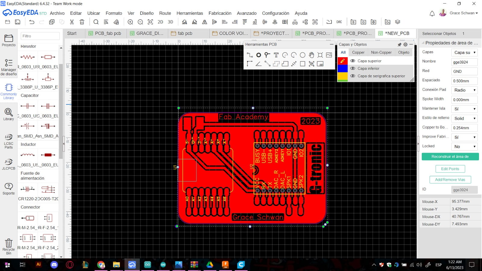Select the Group/Ungroup tool in Herramientas PCB

point(311,64)
